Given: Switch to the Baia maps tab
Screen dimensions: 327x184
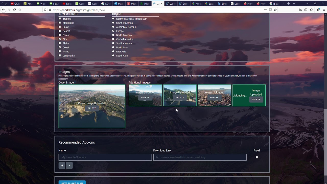Looking at the screenshot, I should [x=210, y=4].
